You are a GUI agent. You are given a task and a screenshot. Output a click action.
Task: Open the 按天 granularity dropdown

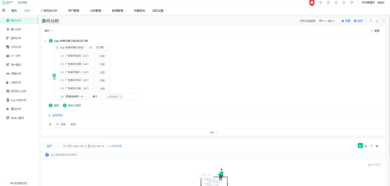(51, 146)
